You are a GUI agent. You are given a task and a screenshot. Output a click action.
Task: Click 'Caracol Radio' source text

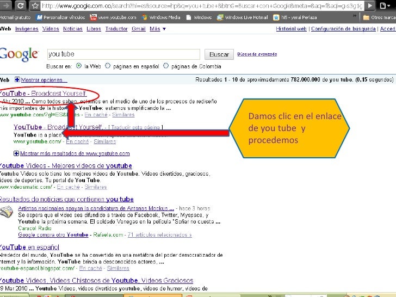pyautogui.click(x=35, y=228)
